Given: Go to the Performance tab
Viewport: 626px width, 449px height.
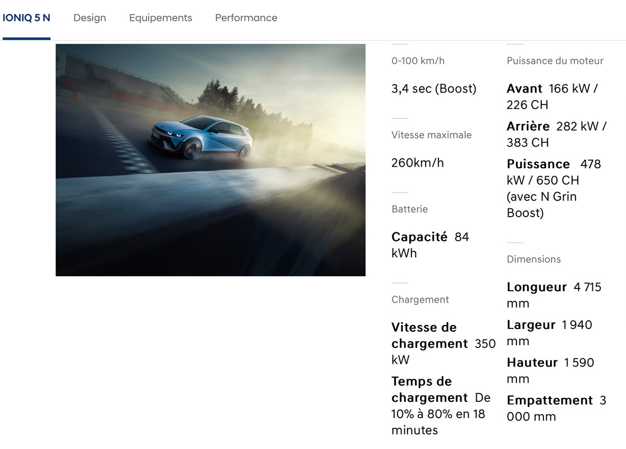Looking at the screenshot, I should click(x=246, y=18).
